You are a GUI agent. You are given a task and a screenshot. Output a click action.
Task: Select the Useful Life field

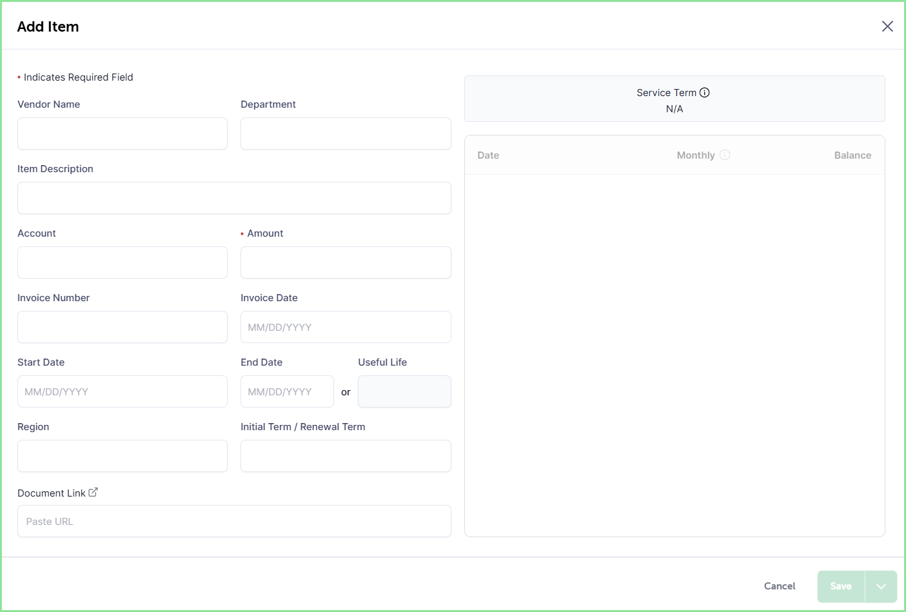pyautogui.click(x=404, y=391)
